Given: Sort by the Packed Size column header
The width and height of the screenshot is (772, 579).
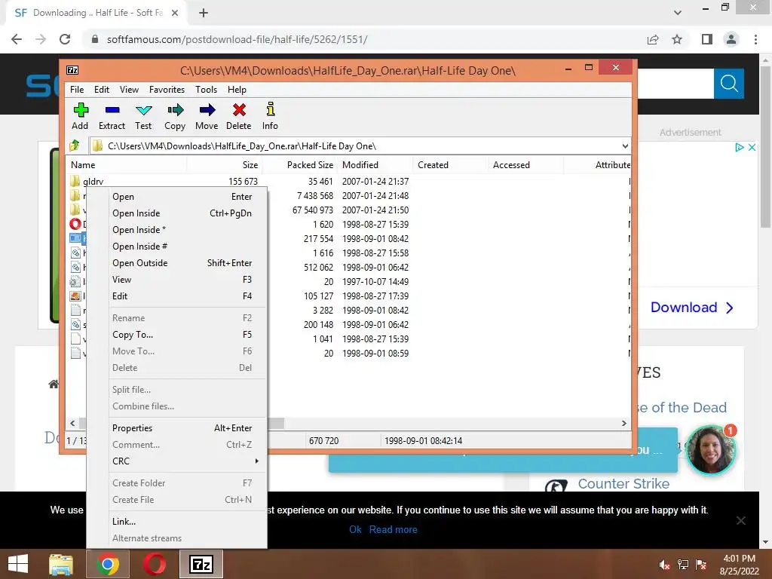Looking at the screenshot, I should pos(300,165).
